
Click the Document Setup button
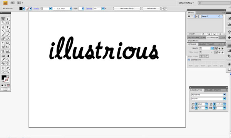point(127,8)
